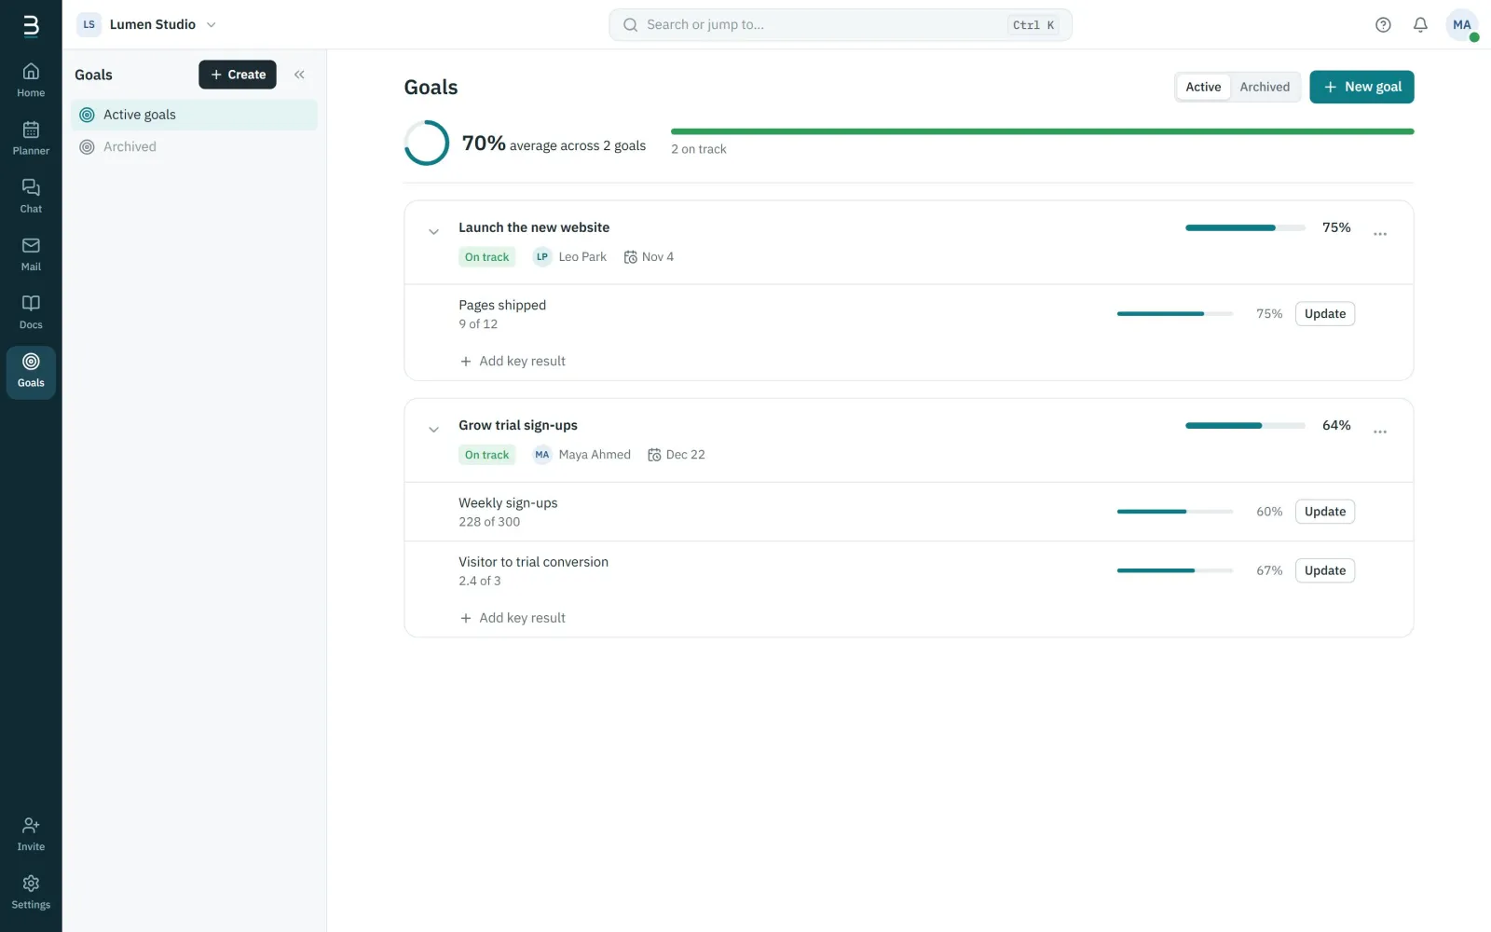Update the Weekly sign-ups key result
This screenshot has height=932, width=1491.
click(x=1325, y=512)
